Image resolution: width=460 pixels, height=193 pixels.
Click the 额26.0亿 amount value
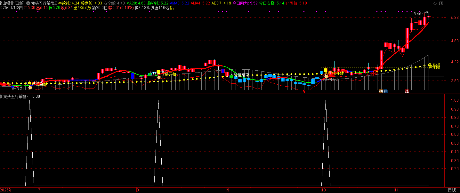coord(100,7)
